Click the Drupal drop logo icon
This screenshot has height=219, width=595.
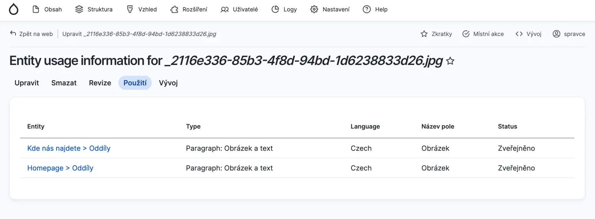pos(14,9)
